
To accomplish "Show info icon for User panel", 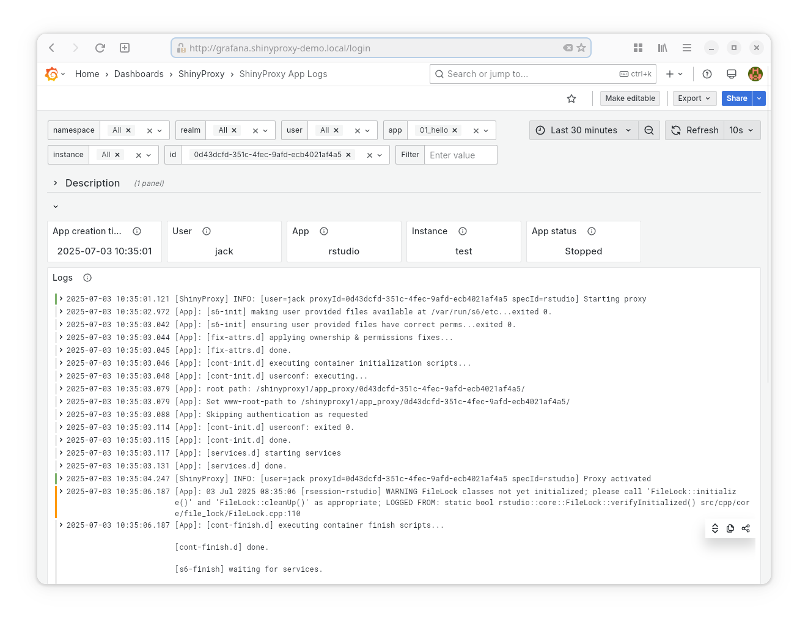I will [207, 231].
